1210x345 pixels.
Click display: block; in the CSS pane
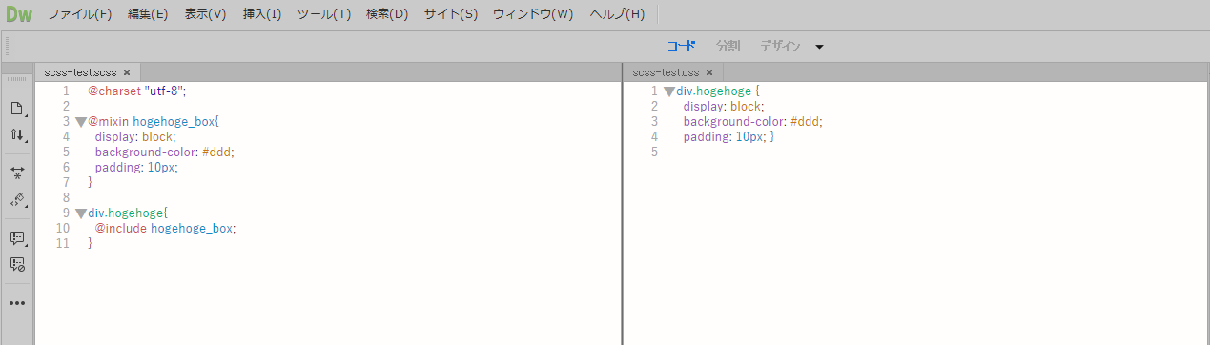coord(724,107)
